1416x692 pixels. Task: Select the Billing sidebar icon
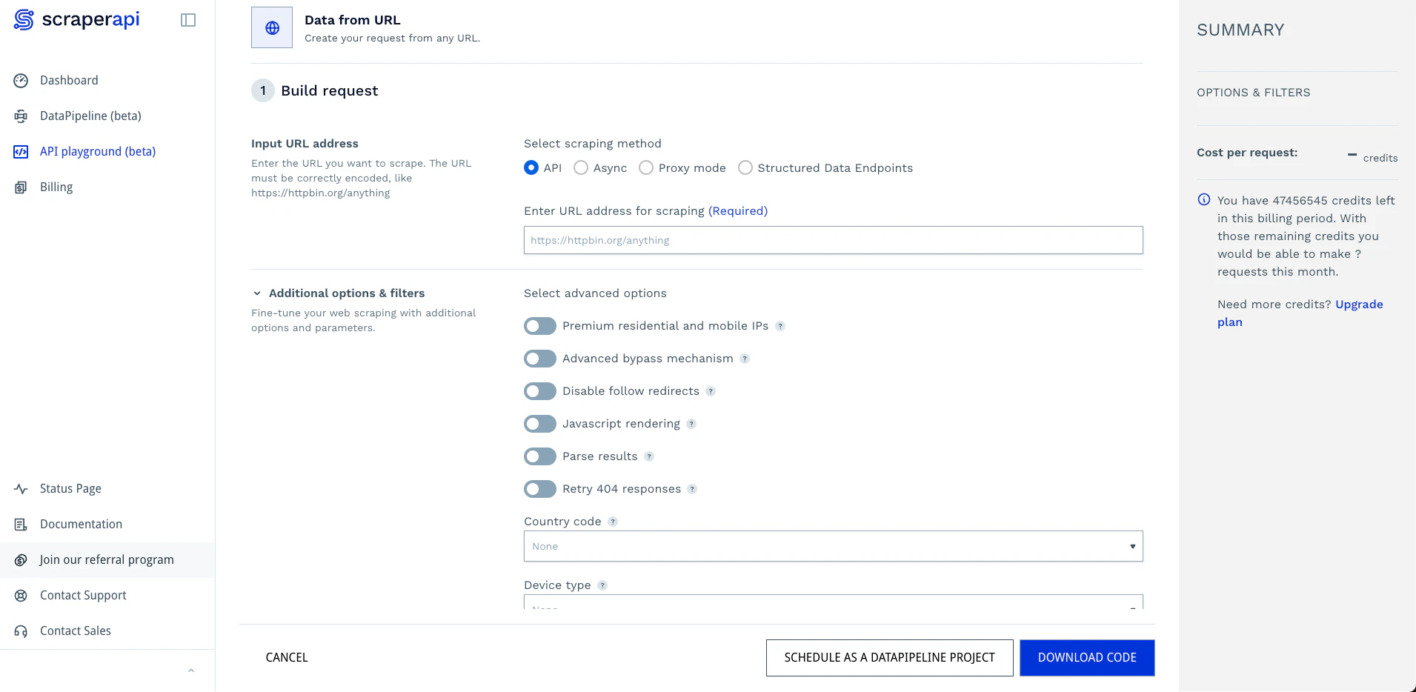pos(20,187)
